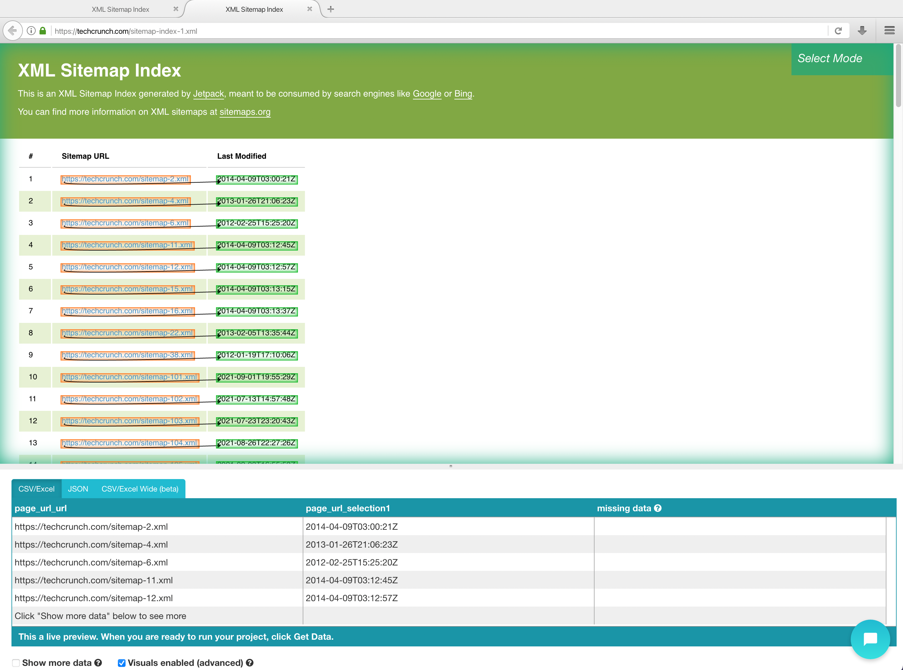Click preview cell 2014-04-09T03:12:45Z
903x670 pixels.
448,580
